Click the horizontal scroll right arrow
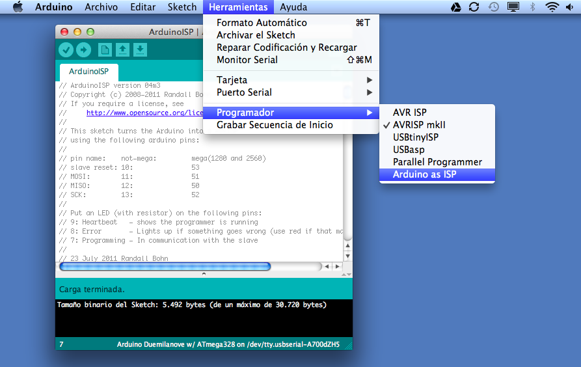 [x=337, y=266]
